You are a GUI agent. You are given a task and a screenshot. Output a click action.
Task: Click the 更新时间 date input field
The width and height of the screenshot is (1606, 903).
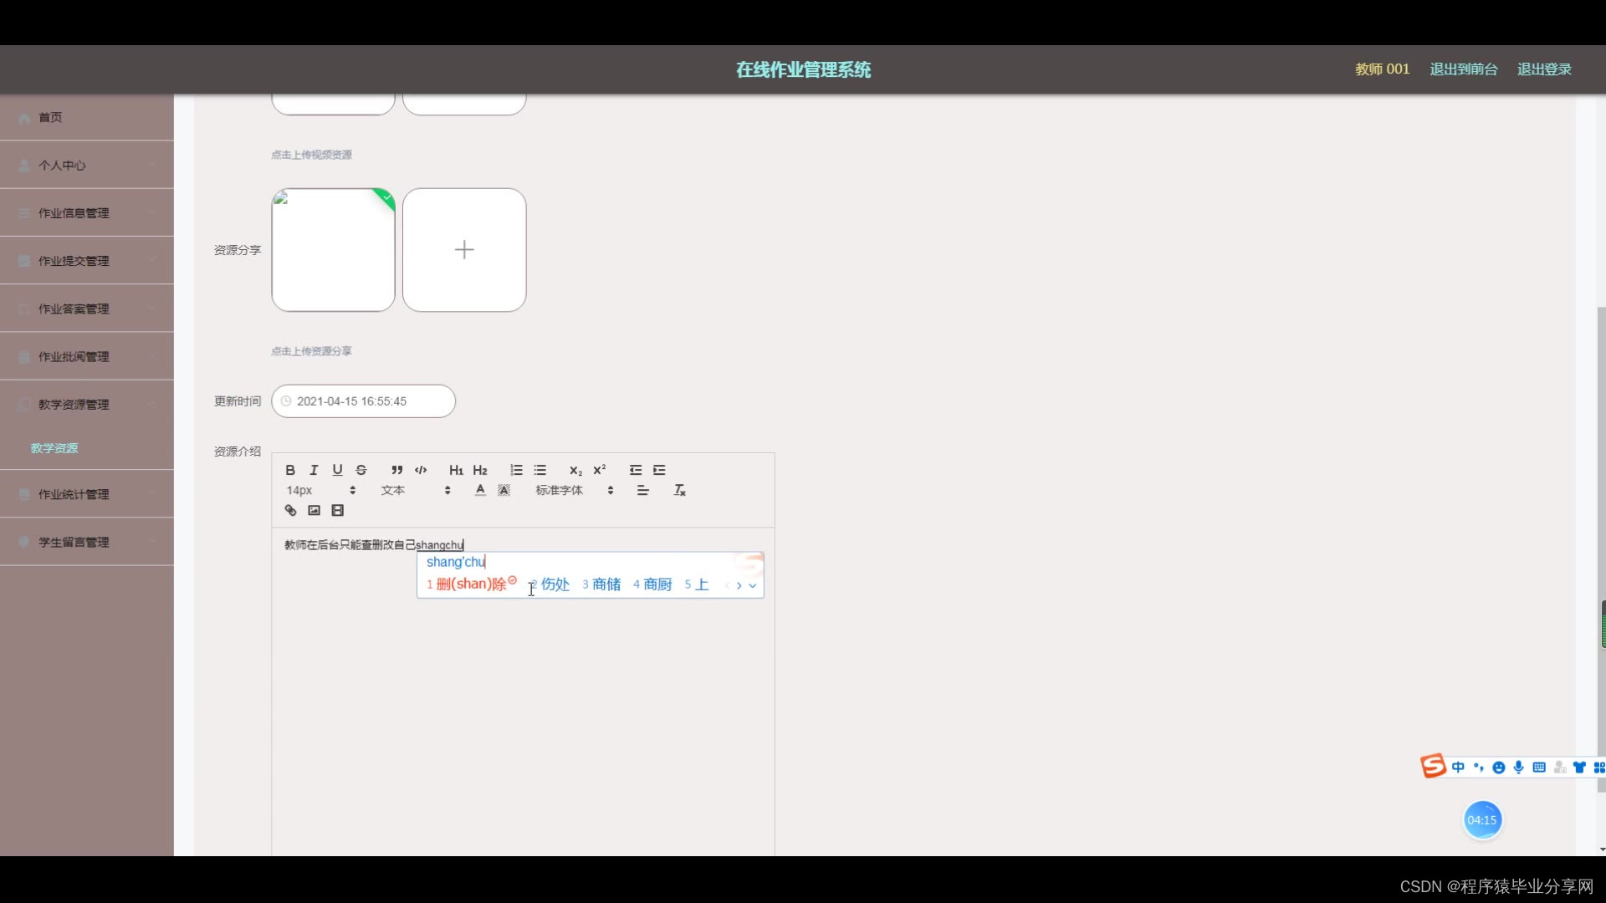coord(363,401)
